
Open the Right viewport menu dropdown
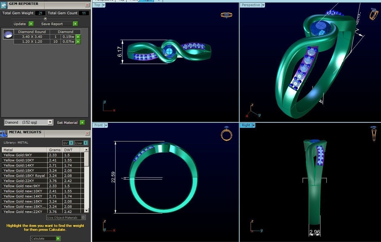(253, 125)
